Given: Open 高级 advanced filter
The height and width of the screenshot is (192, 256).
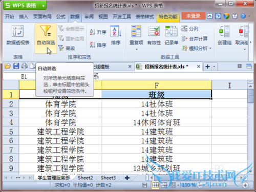Looking at the screenshot, I should [x=67, y=48].
